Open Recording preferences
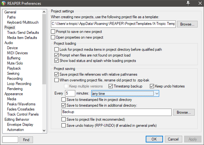This screenshot has width=204, height=145. [x=15, y=79]
